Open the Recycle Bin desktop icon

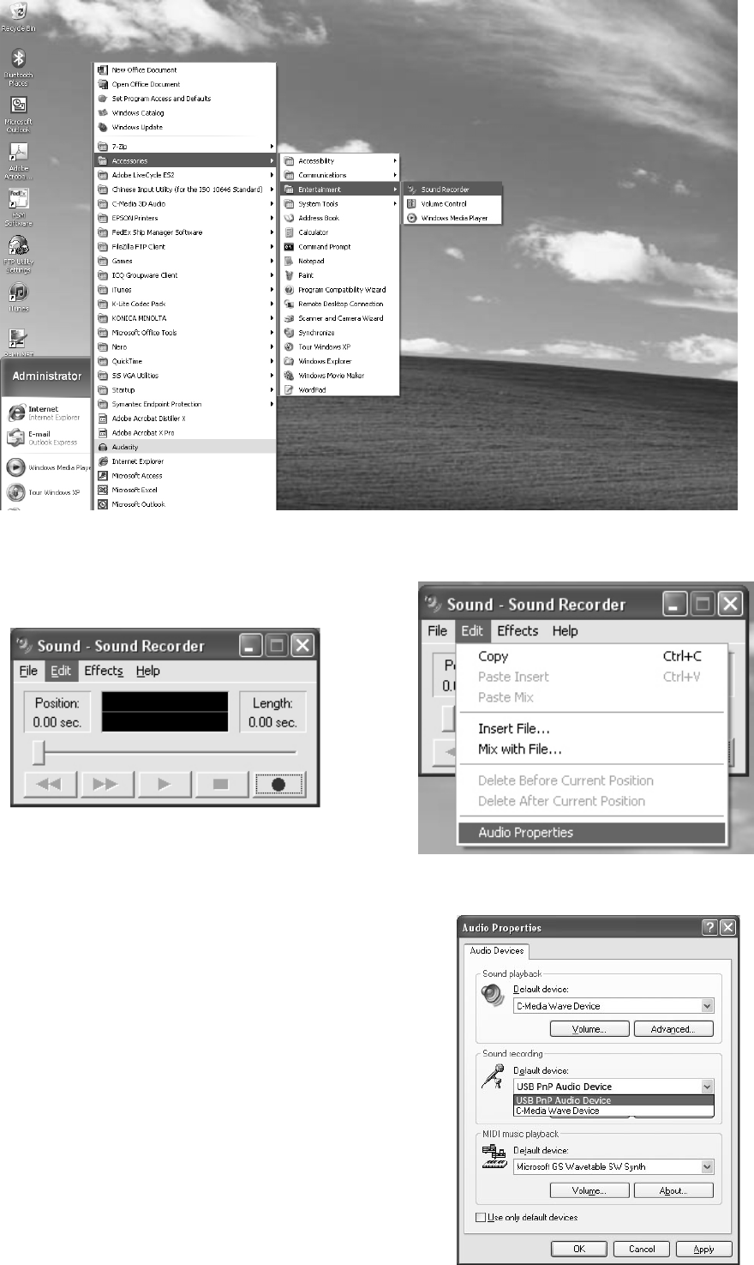tap(18, 17)
